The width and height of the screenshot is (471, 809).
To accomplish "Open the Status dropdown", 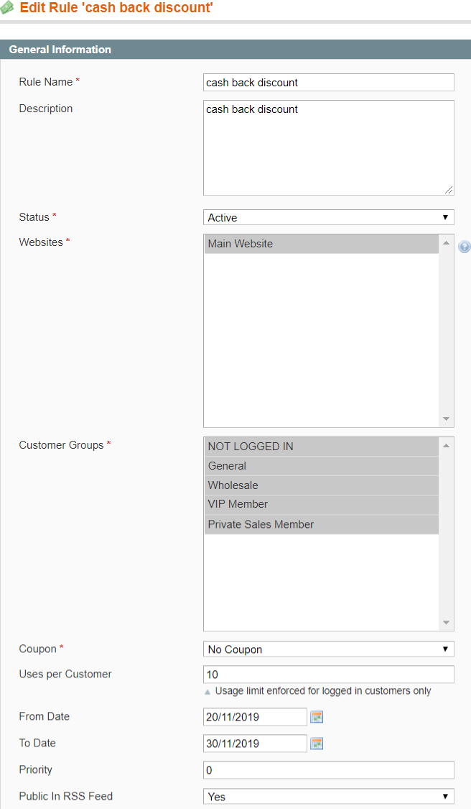I will point(328,217).
